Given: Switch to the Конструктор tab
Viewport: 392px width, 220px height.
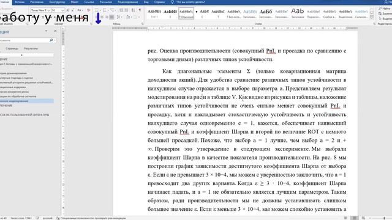Looking at the screenshot, I should (x=57, y=2).
